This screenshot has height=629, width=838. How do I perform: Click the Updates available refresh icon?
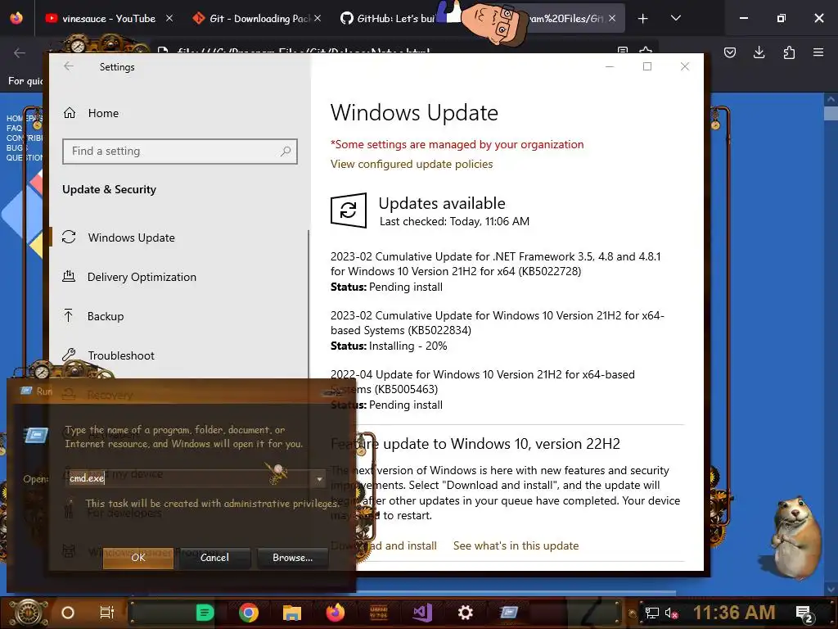coord(349,210)
